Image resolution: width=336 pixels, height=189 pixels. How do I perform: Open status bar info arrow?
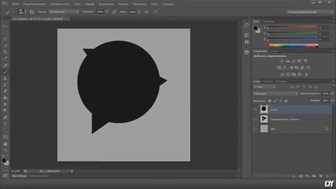72,171
